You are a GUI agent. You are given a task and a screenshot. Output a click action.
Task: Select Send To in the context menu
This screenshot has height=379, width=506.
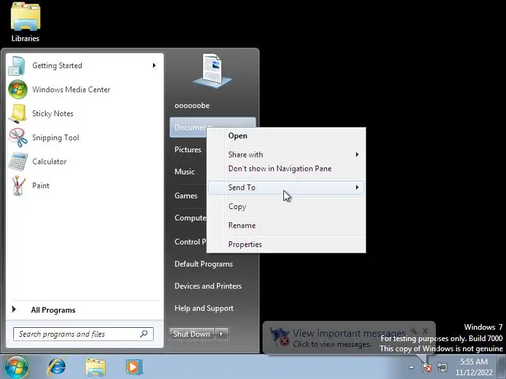pyautogui.click(x=287, y=187)
